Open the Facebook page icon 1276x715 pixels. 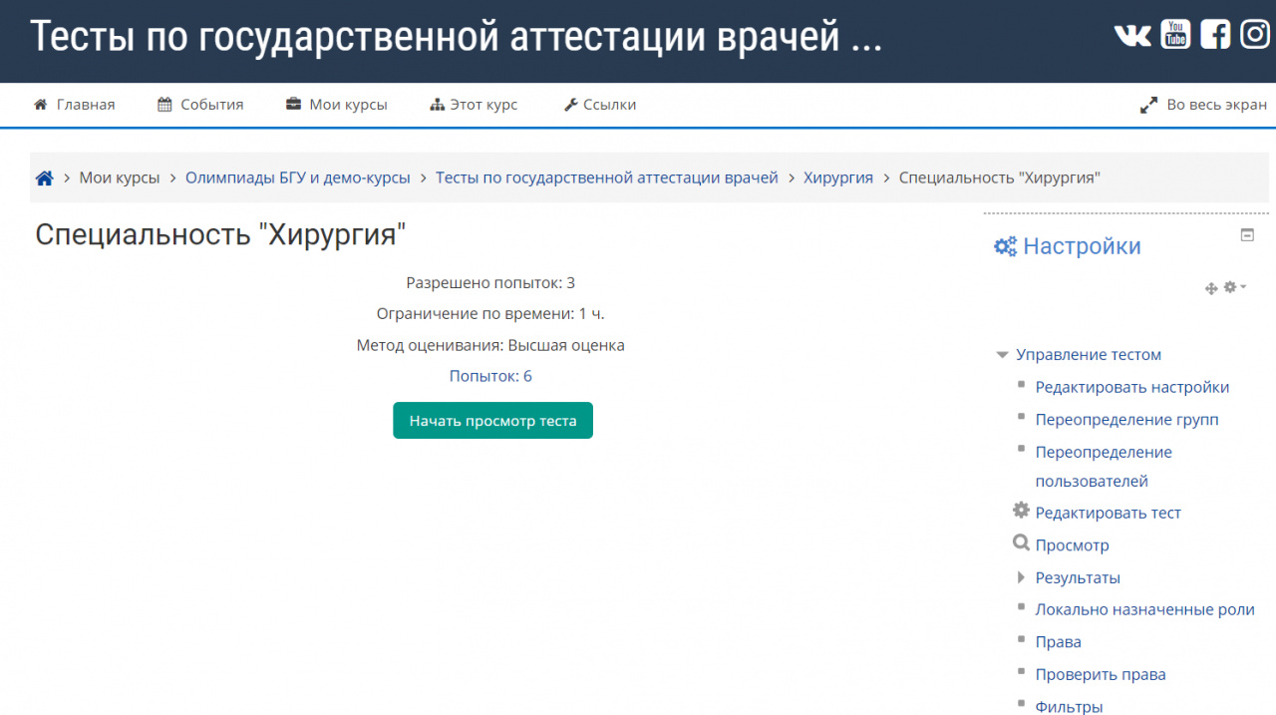point(1215,35)
